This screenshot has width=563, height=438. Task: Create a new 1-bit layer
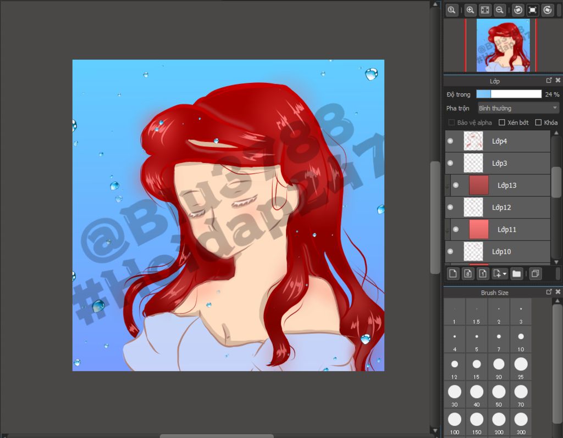coord(483,274)
